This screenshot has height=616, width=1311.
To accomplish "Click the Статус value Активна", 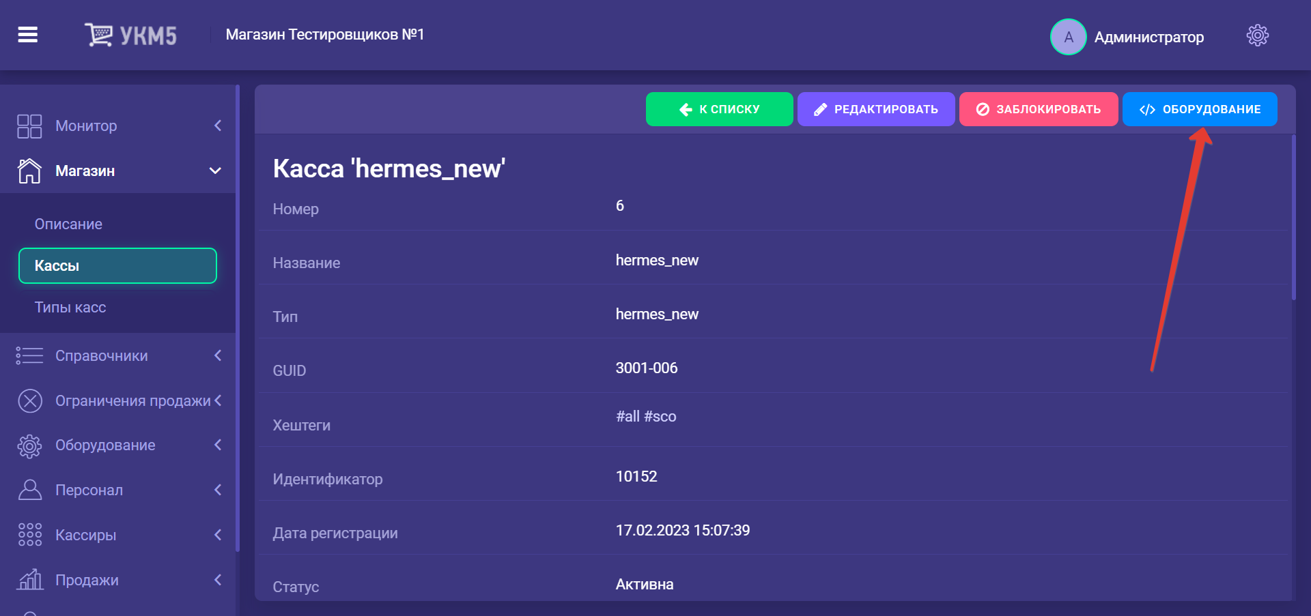I will (x=645, y=585).
